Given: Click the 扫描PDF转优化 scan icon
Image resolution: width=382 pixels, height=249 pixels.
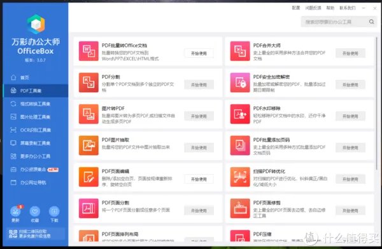Looking at the screenshot, I should [x=240, y=177].
